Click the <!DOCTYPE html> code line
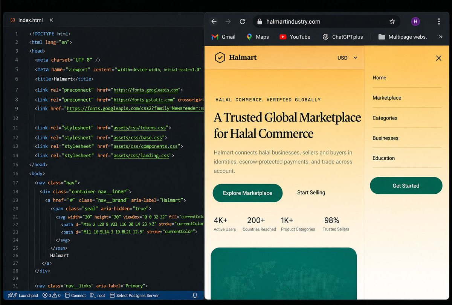The image size is (452, 305). [50, 34]
